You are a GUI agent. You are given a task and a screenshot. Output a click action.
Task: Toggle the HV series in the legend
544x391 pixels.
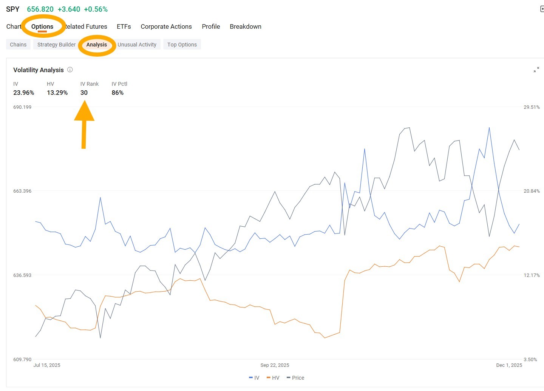pyautogui.click(x=273, y=378)
